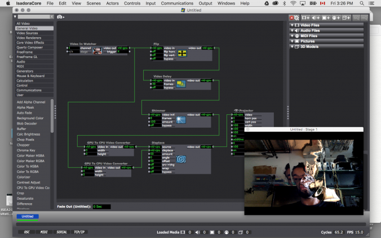Collapse the Audio Files media bin
This screenshot has width=381, height=238.
point(292,30)
